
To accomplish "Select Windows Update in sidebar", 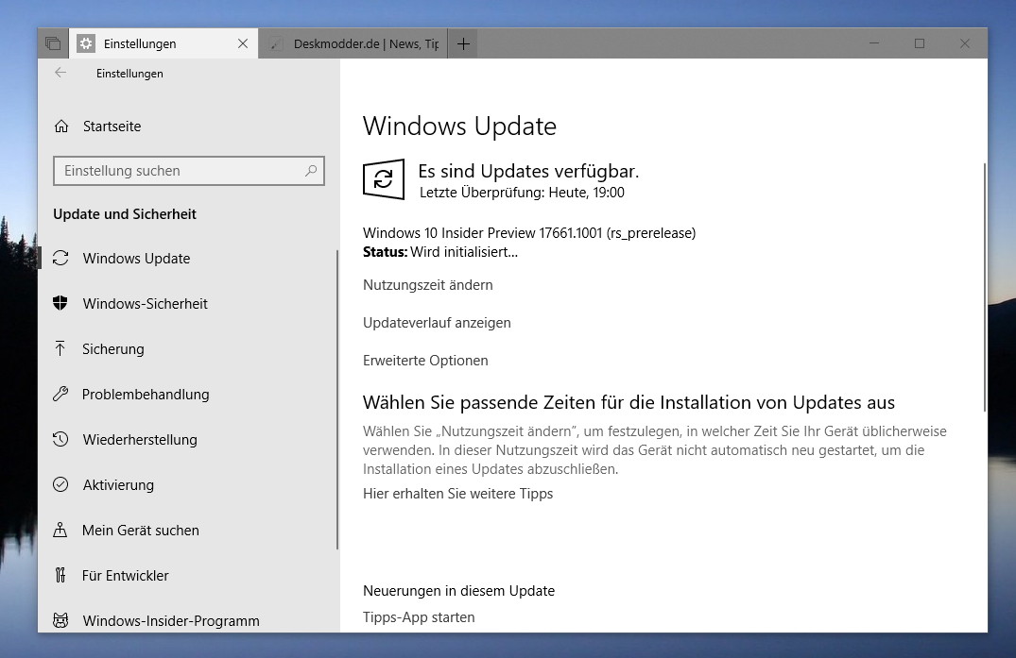I will [x=136, y=258].
